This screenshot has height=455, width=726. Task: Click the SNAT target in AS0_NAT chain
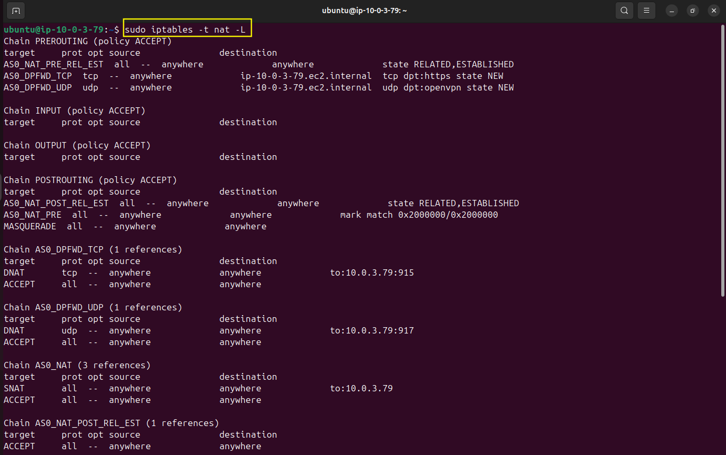(14, 388)
